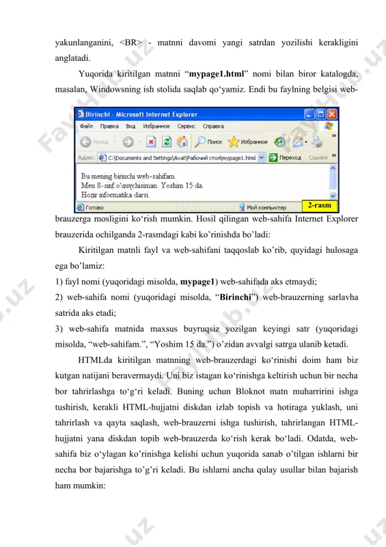Open the Файл menu
Screen dimensions: 386x547
[86, 126]
